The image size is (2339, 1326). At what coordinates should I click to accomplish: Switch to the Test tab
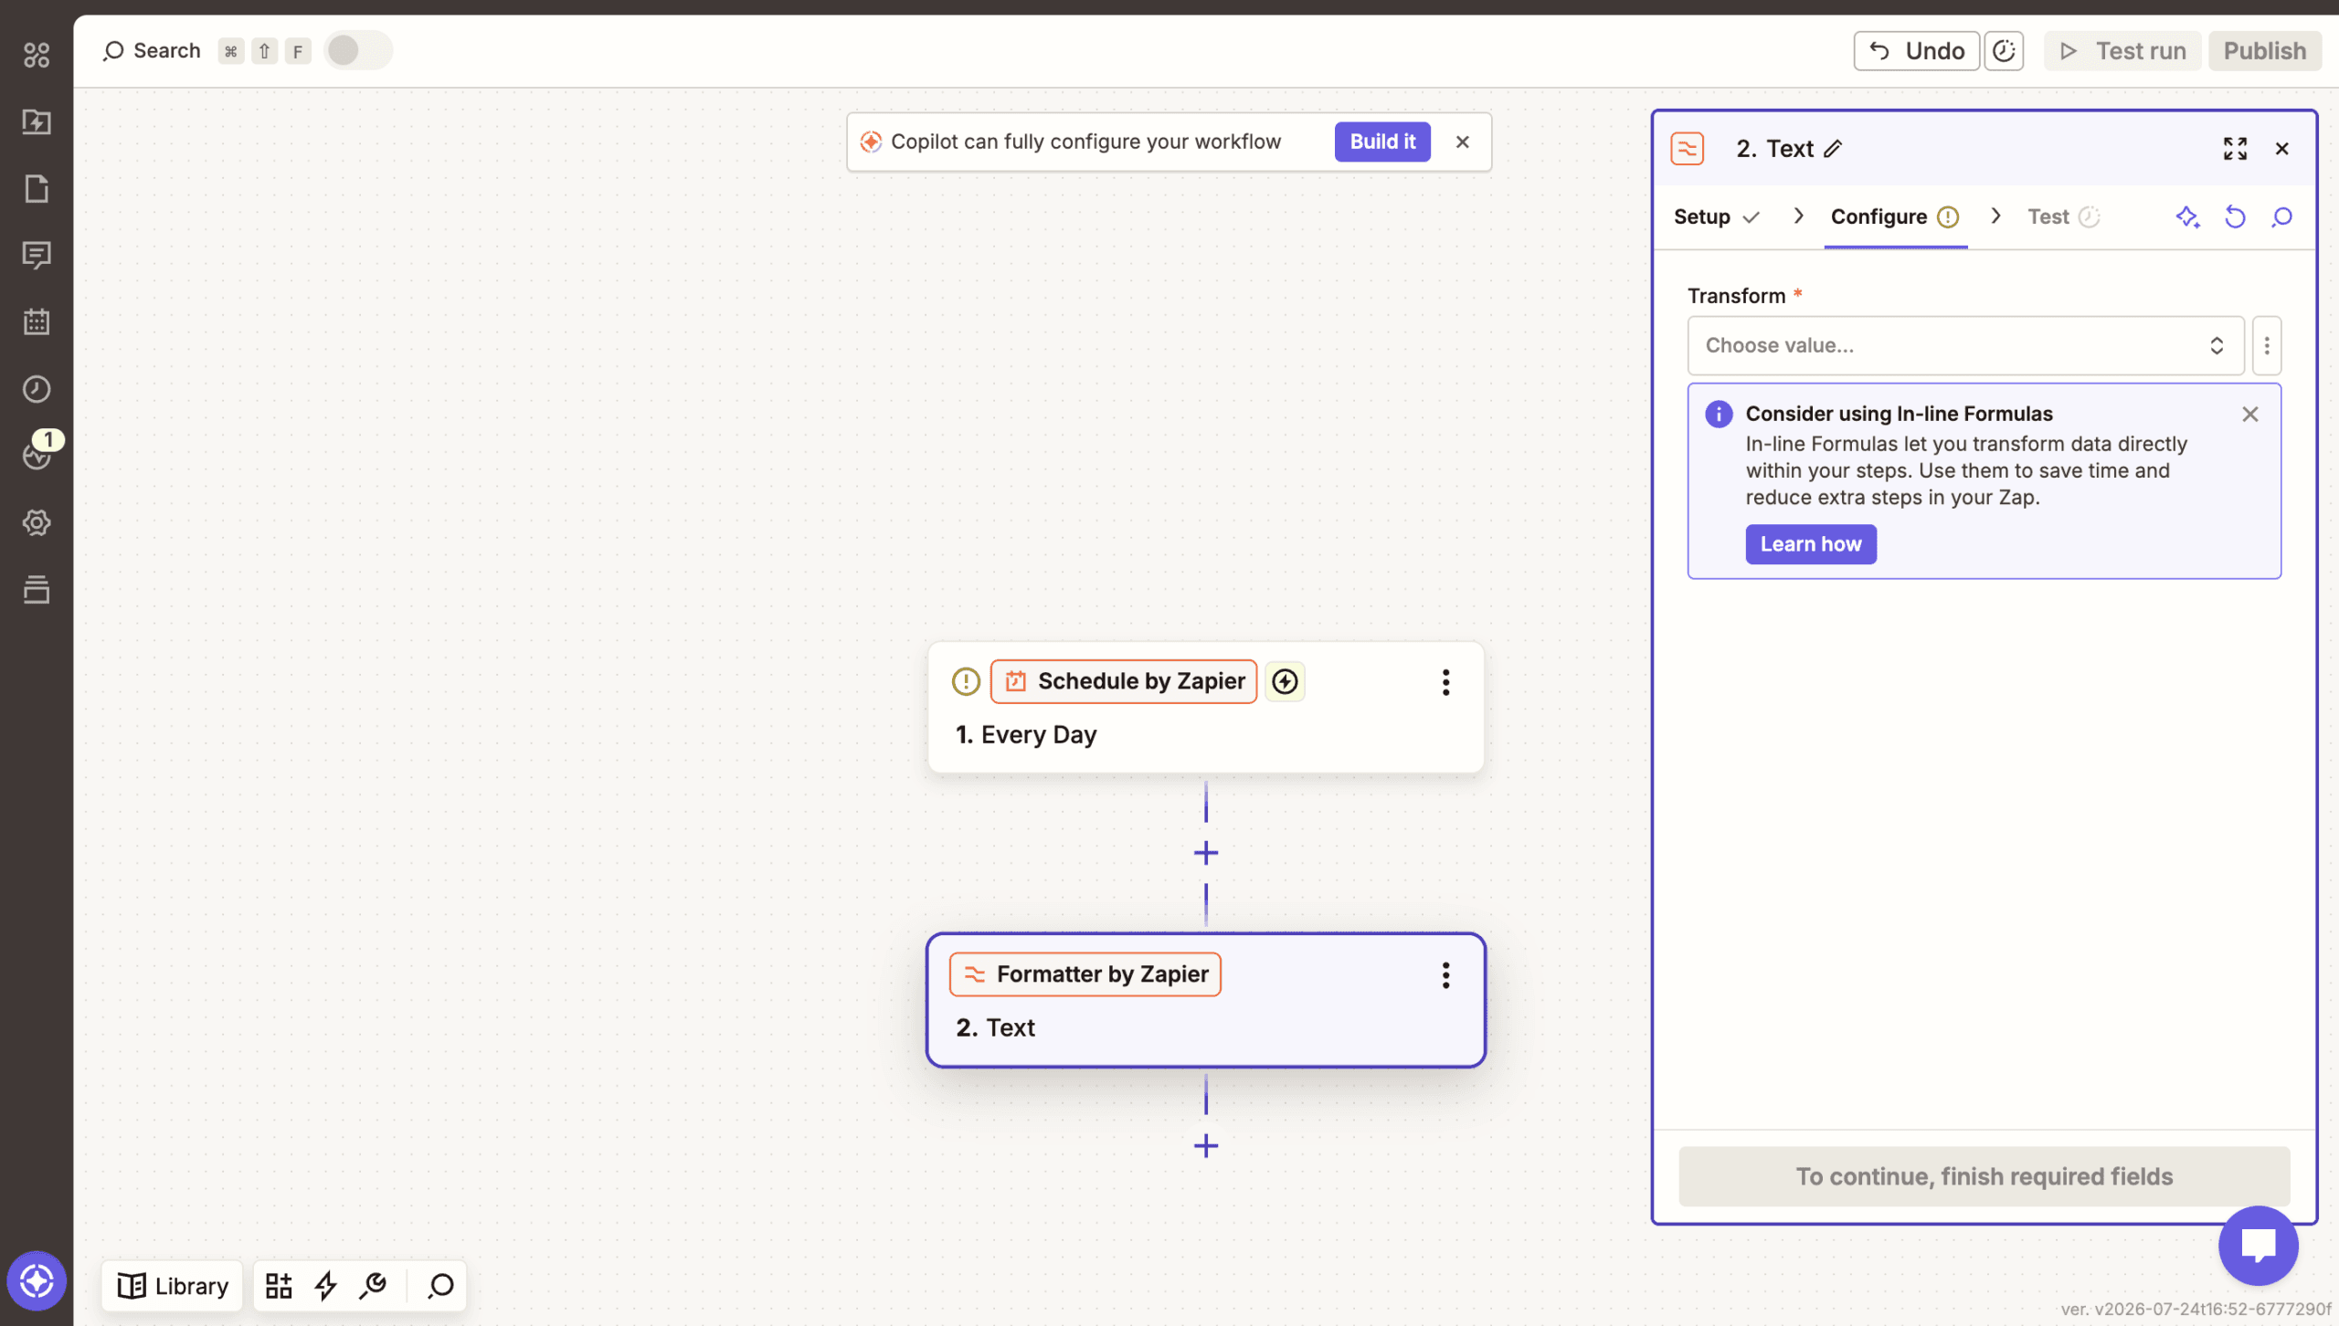2063,216
